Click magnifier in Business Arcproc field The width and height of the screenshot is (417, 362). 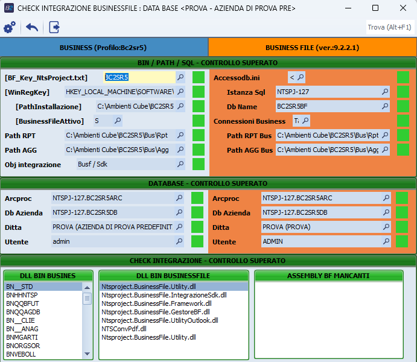tap(179, 198)
